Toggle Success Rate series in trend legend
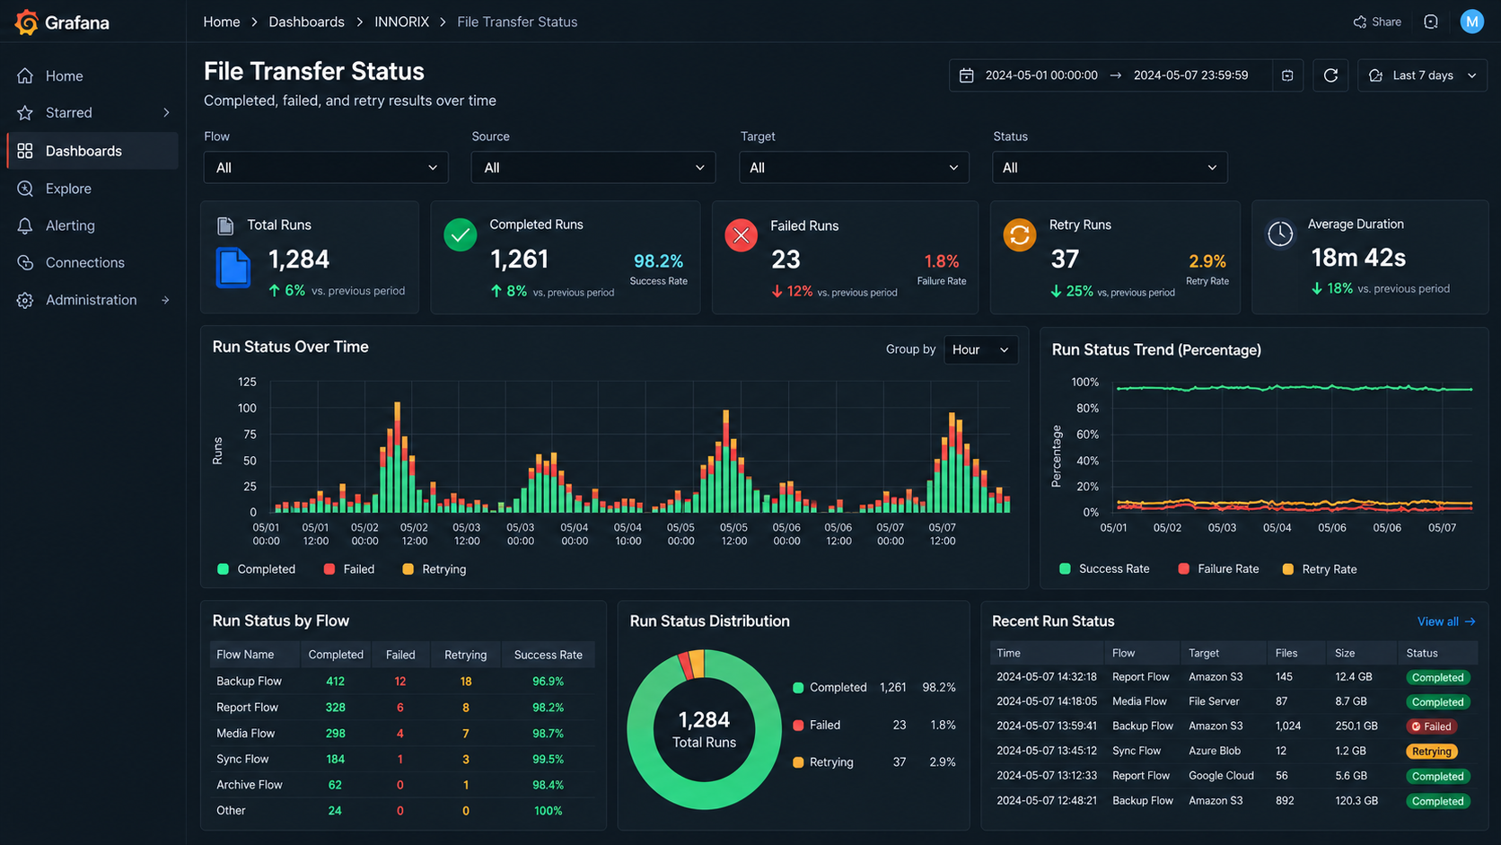 coord(1104,569)
